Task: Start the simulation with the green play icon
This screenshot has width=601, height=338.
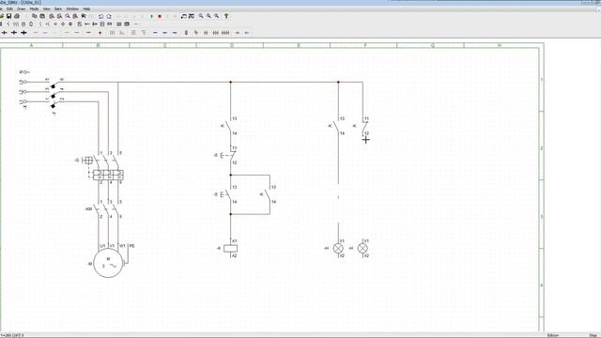Action: [x=152, y=16]
